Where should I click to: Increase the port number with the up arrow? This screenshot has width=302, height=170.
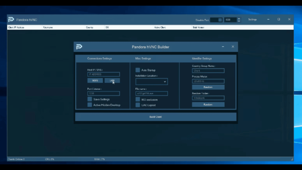[239, 19]
